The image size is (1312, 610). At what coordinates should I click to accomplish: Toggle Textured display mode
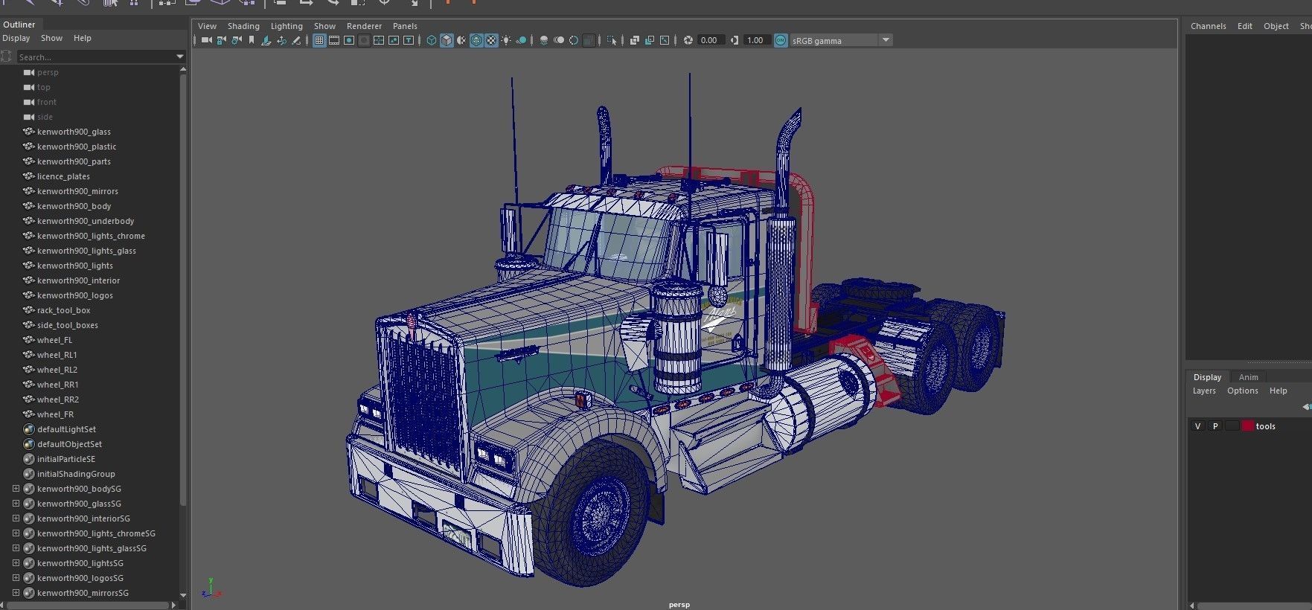491,40
